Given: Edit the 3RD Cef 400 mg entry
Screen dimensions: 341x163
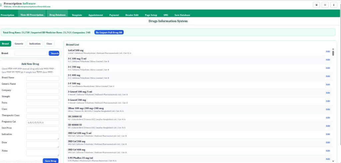Looking at the screenshot, I should [328, 151].
